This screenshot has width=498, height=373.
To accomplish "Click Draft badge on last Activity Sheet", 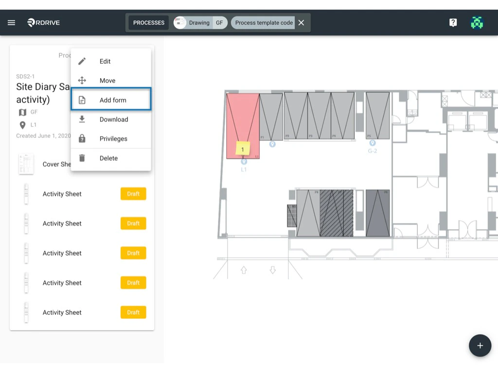I will point(133,312).
